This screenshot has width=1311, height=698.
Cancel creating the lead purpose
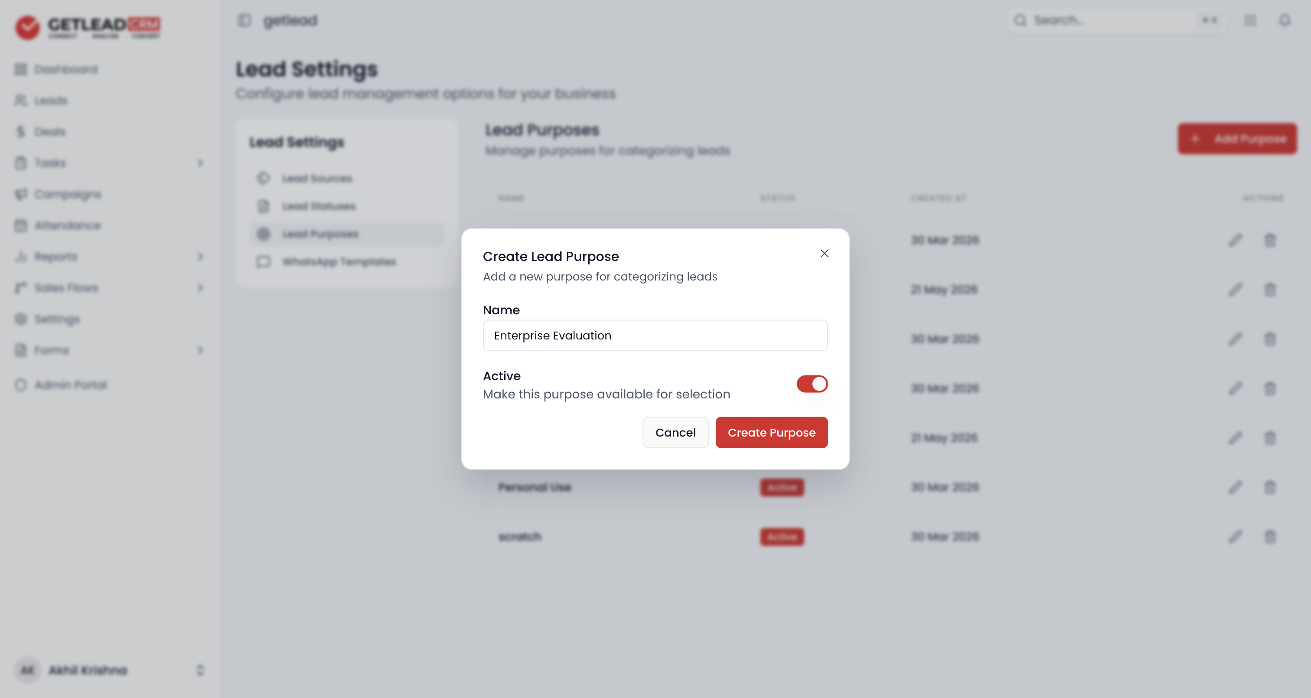click(x=675, y=432)
